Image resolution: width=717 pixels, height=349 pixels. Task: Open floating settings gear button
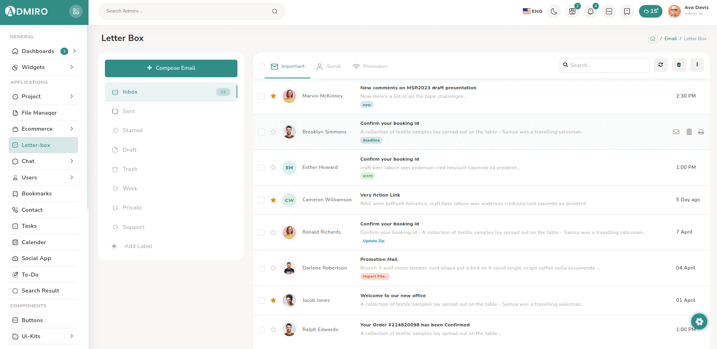[699, 321]
